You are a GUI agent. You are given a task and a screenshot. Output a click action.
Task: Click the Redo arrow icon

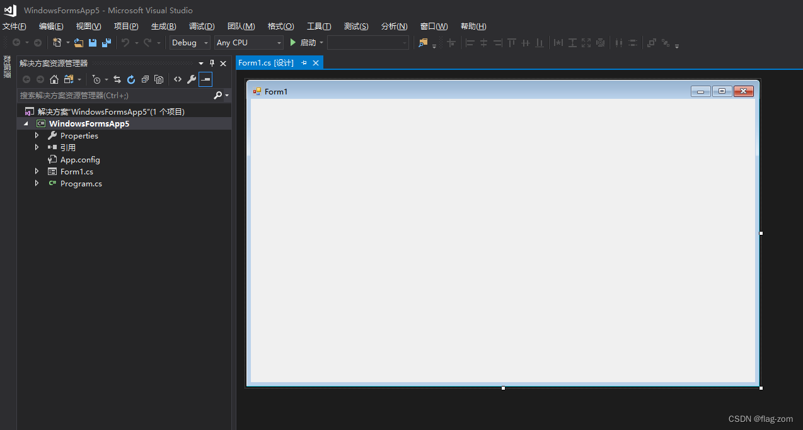coord(147,42)
